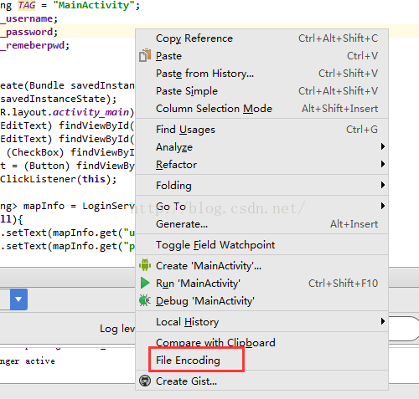Screen dimensions: 419x399
Task: Expand submenu arrow beside Local History
Action: click(383, 321)
